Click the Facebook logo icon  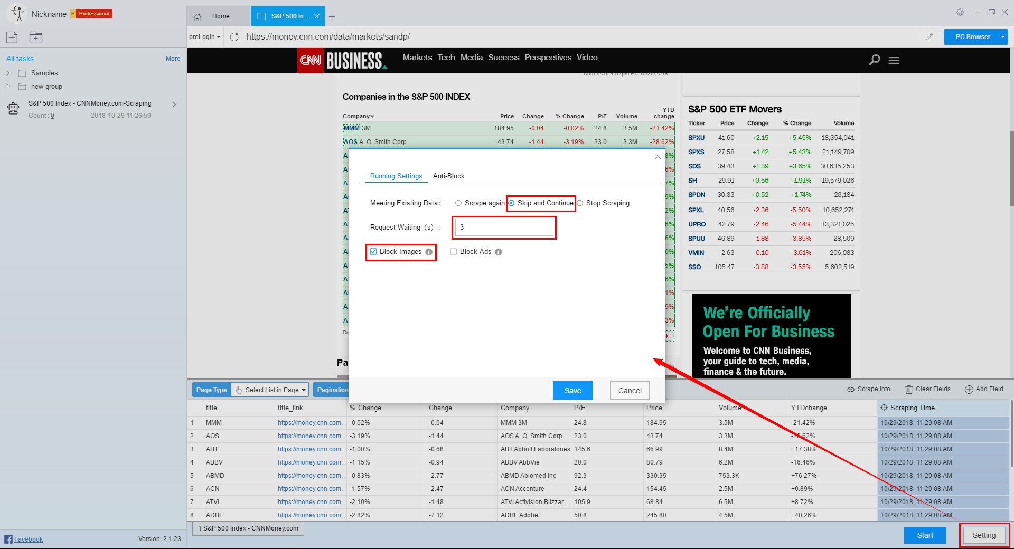8,539
